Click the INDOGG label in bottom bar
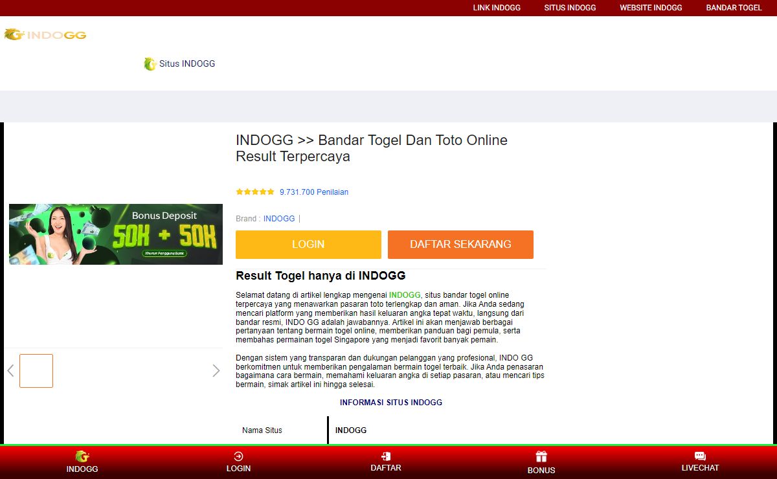Screen dimensions: 777x479 coord(82,469)
